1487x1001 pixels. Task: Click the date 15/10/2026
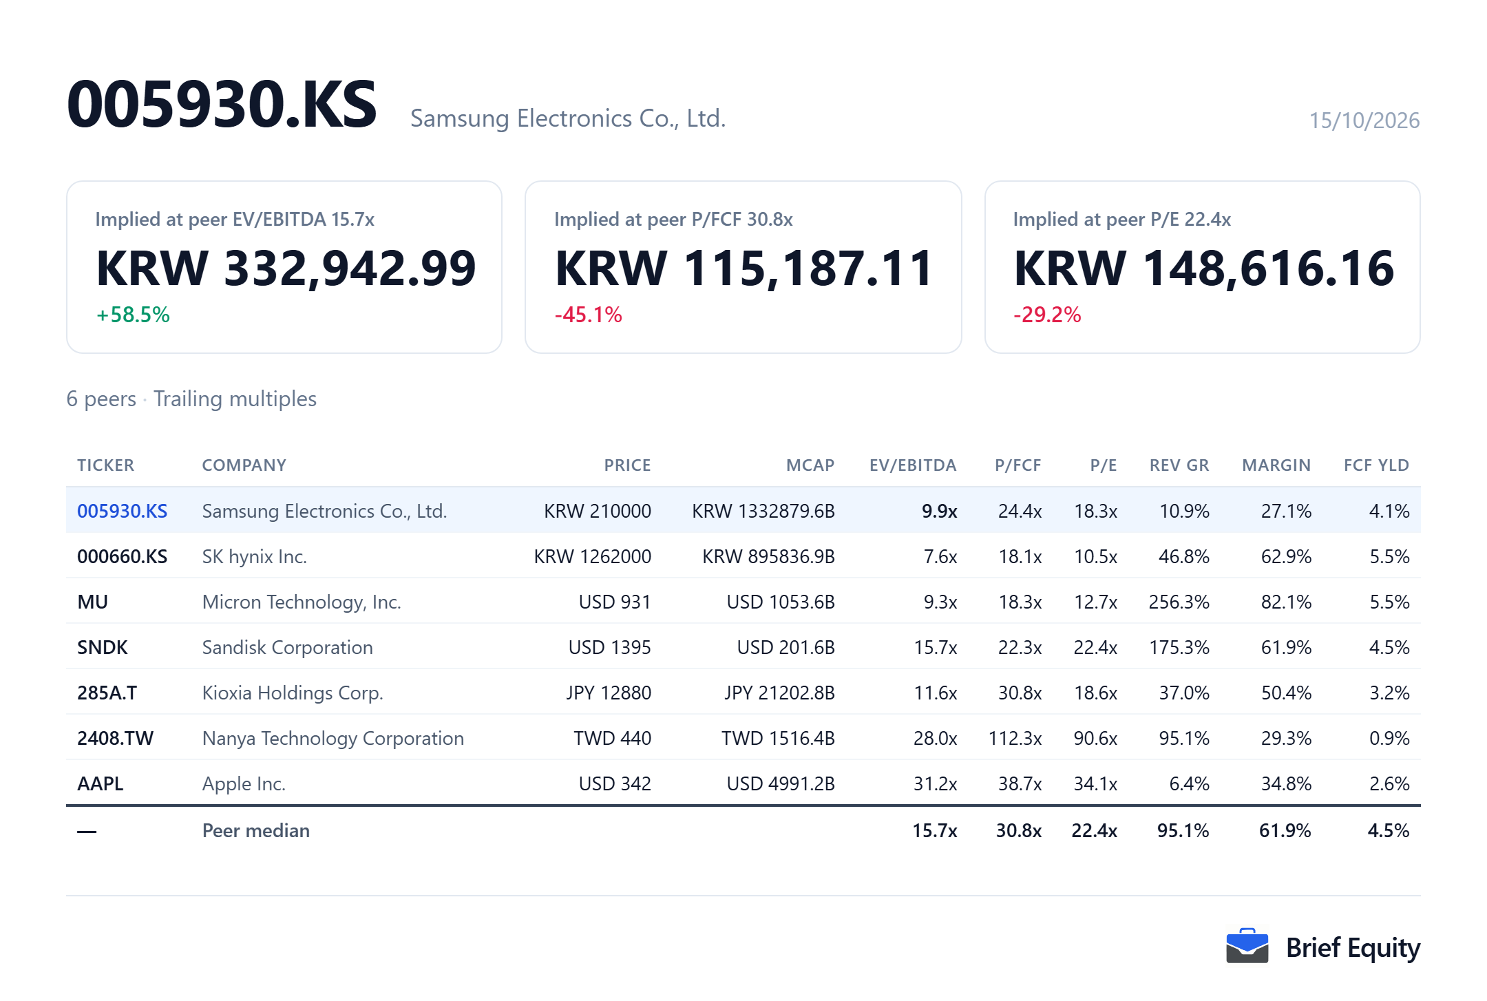(x=1364, y=120)
